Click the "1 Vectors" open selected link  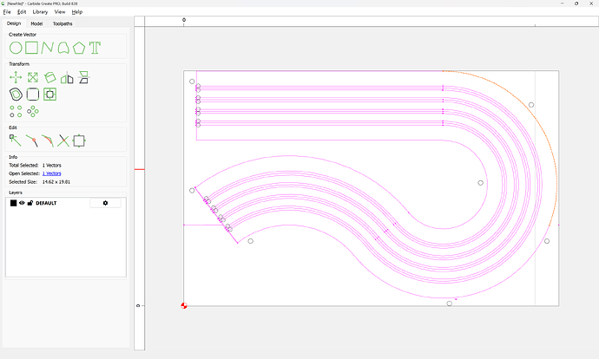coord(51,173)
